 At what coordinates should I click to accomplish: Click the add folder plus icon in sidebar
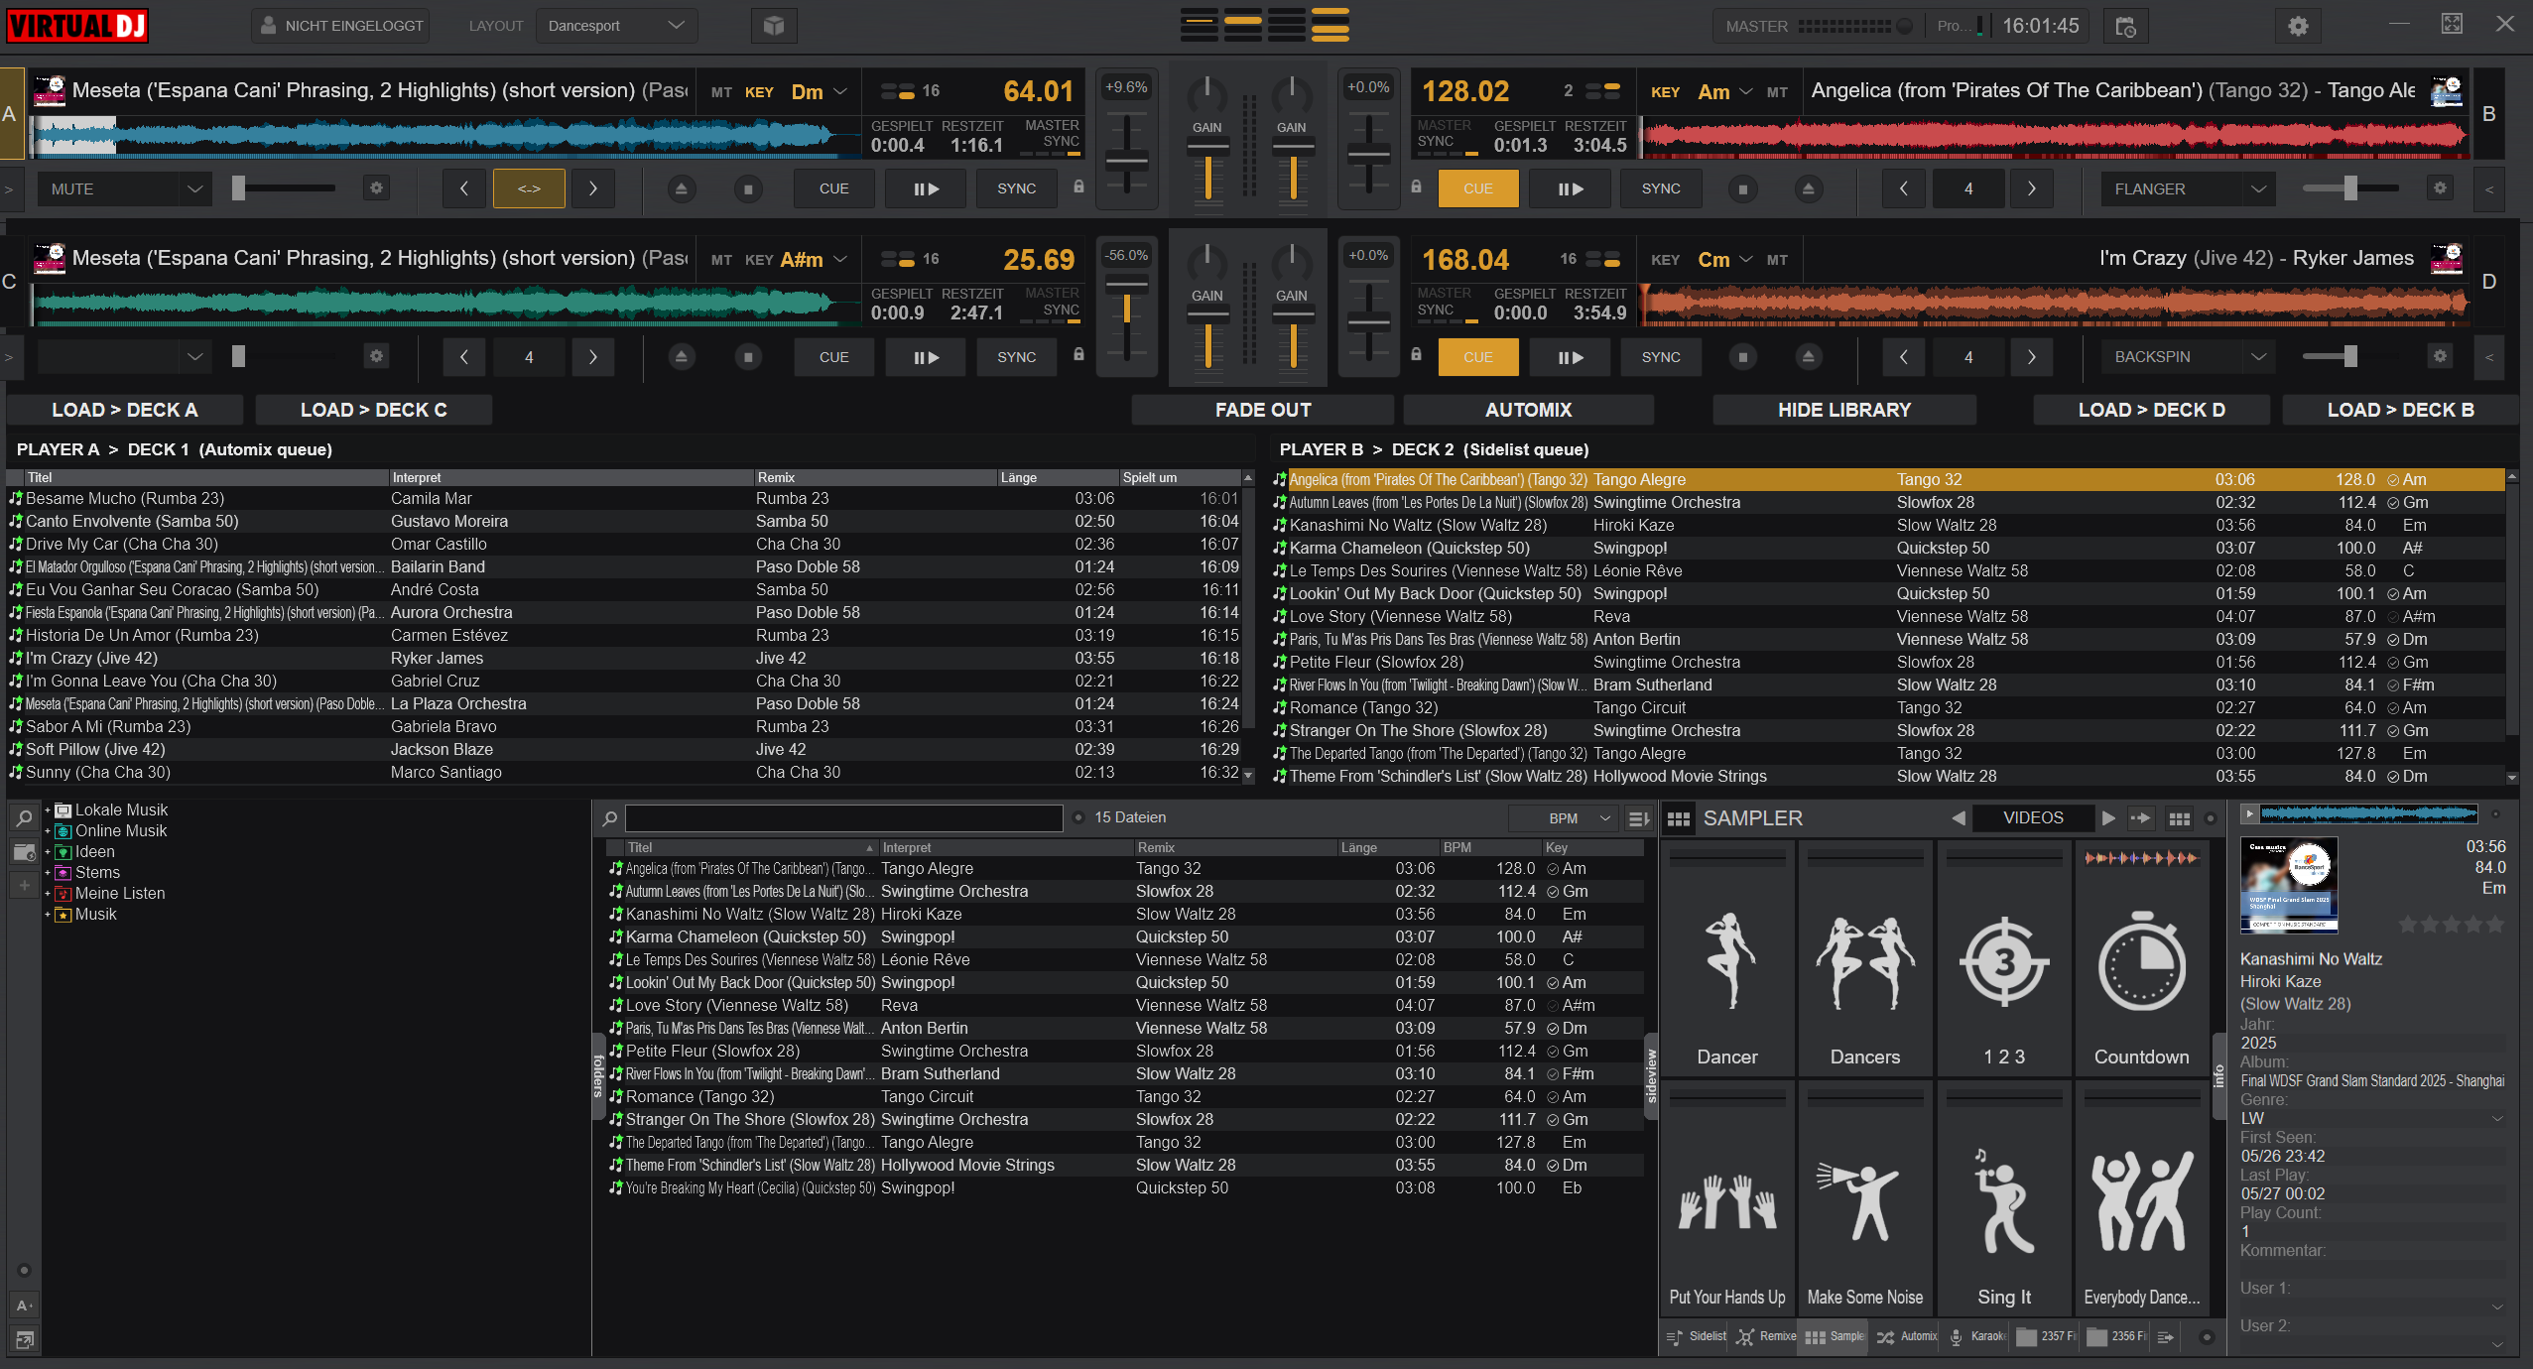24,885
